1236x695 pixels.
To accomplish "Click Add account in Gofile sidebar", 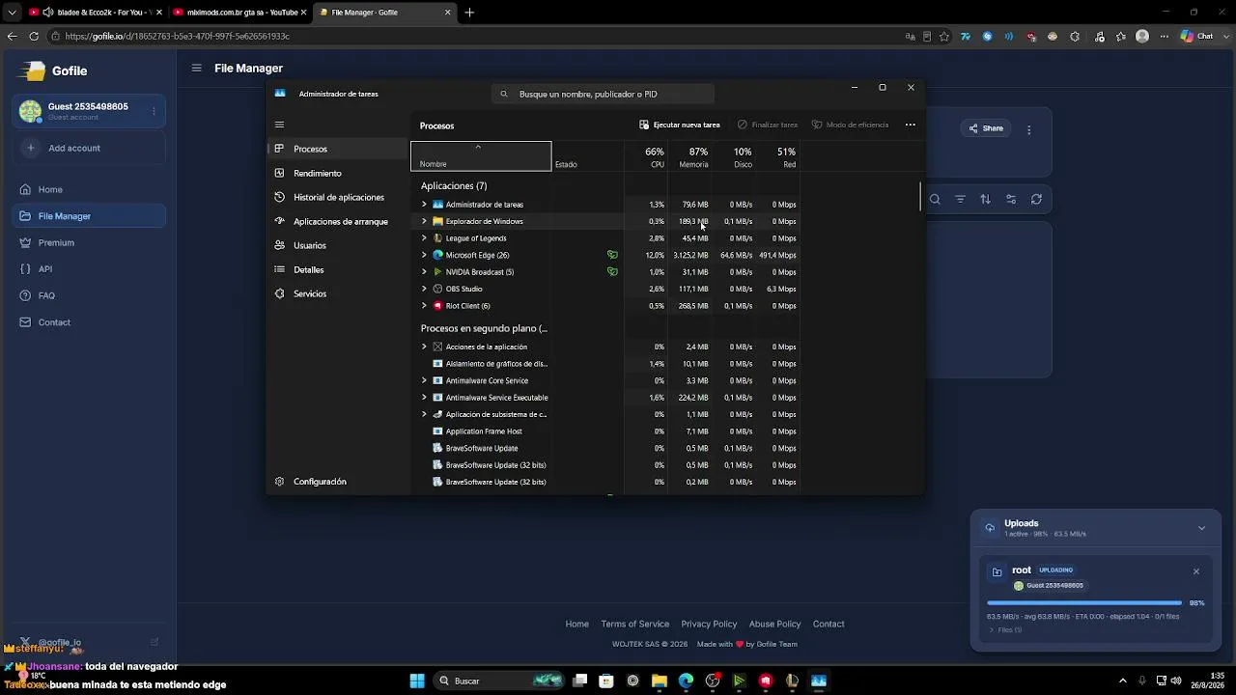I will click(x=90, y=149).
